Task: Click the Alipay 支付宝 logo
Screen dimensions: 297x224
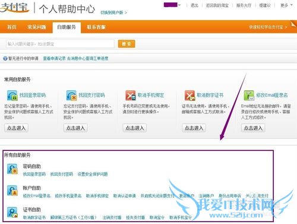Action: (14, 7)
